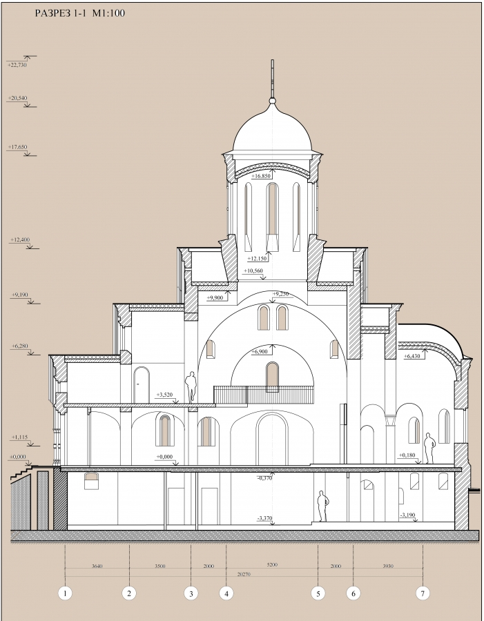Click the axis marker circle numbered 5
The width and height of the screenshot is (484, 621).
tap(318, 593)
